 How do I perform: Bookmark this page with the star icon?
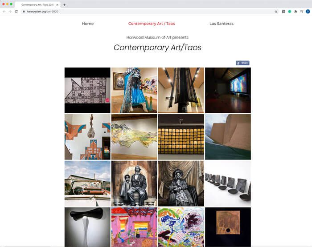pyautogui.click(x=276, y=12)
